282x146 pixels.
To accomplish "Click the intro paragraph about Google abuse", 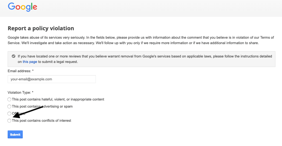I will pos(141,40).
